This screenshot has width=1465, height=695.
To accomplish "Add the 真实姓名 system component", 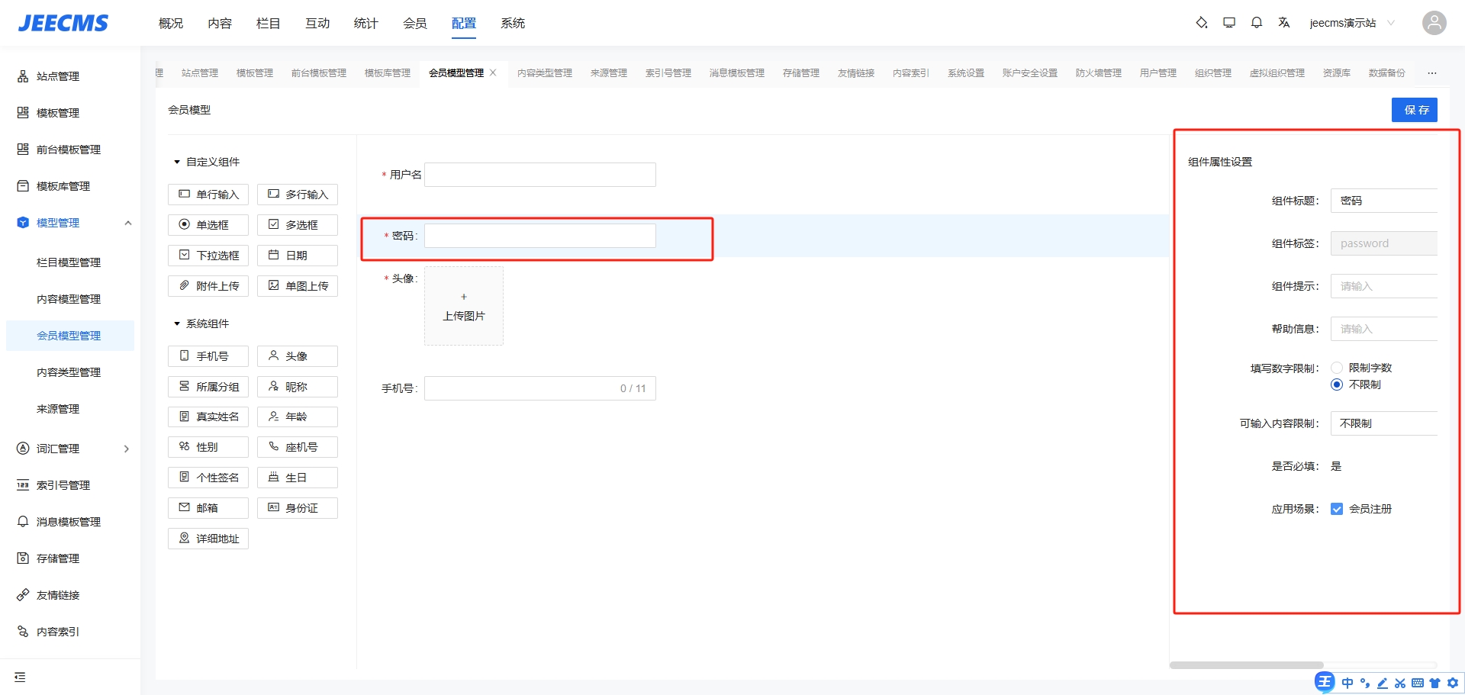I will click(208, 417).
